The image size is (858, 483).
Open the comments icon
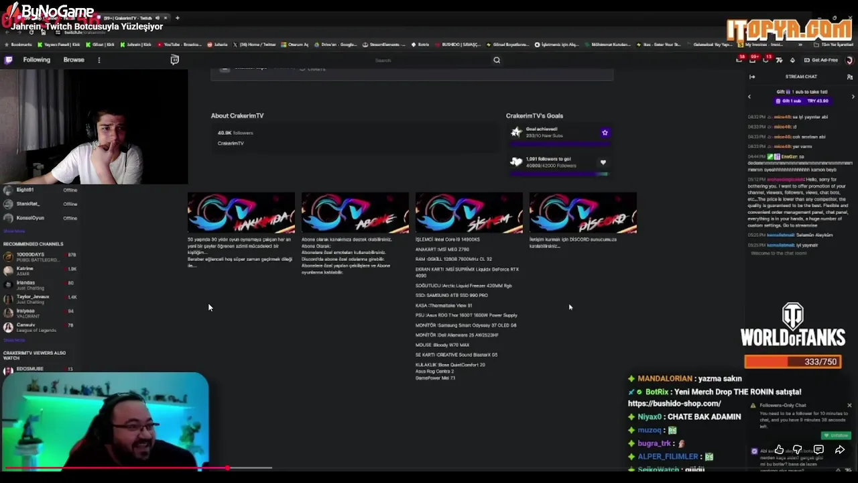click(818, 449)
